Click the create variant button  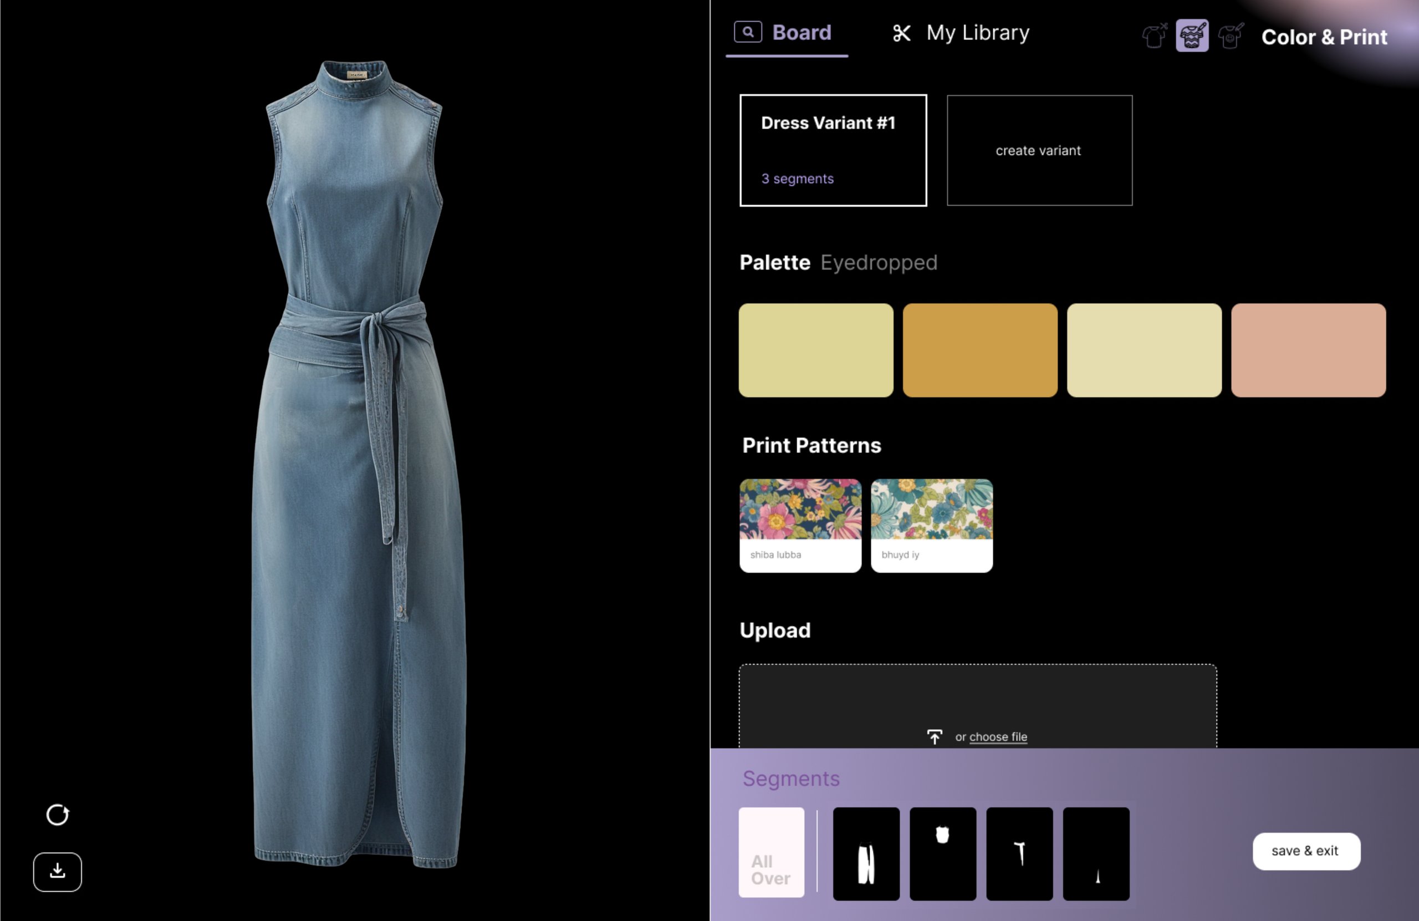tap(1039, 150)
